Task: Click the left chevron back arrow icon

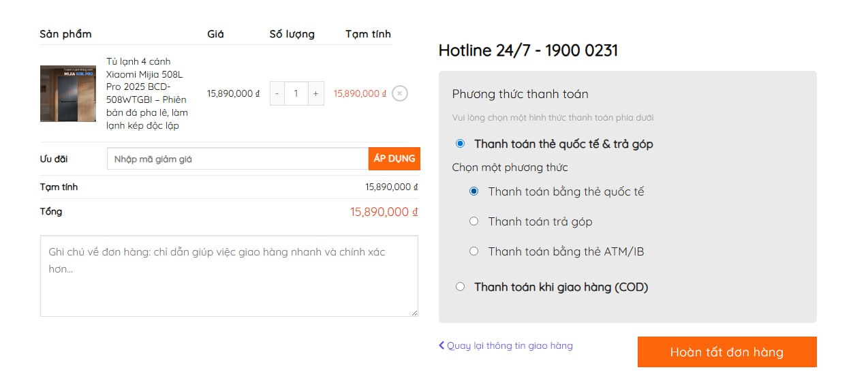Action: tap(441, 345)
